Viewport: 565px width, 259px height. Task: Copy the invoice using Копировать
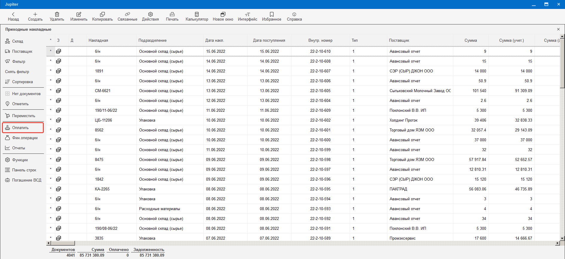(102, 17)
